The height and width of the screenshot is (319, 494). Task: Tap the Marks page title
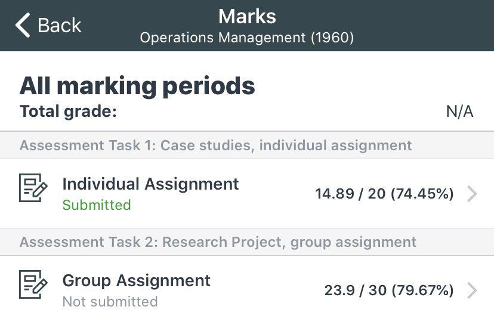(x=247, y=16)
